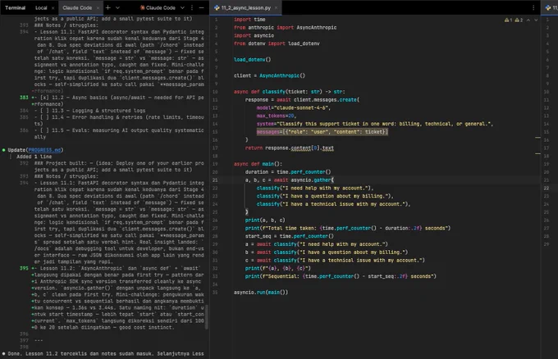Open terminal tab options dropdown arrow

coord(118,7)
